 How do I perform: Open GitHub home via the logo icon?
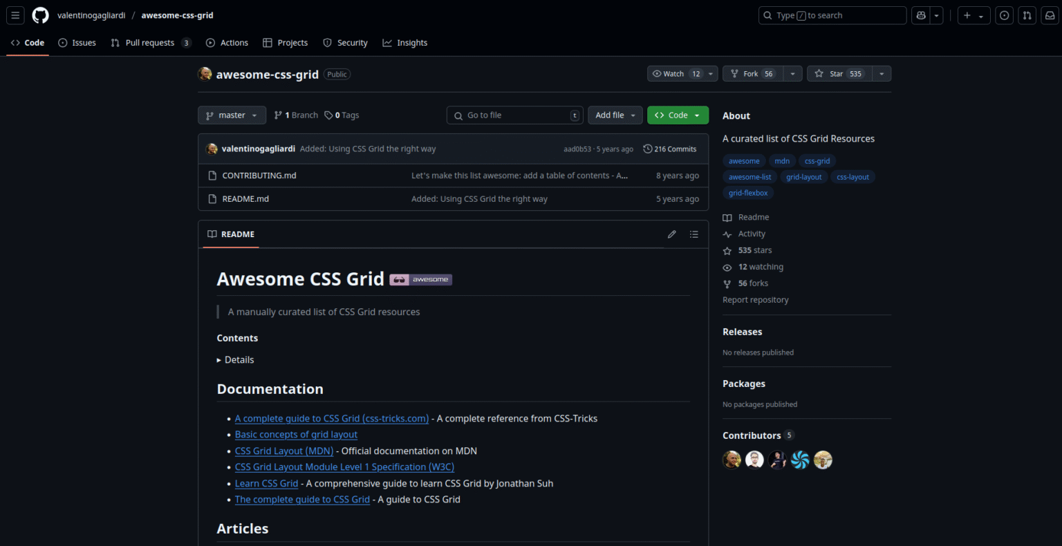click(x=39, y=15)
